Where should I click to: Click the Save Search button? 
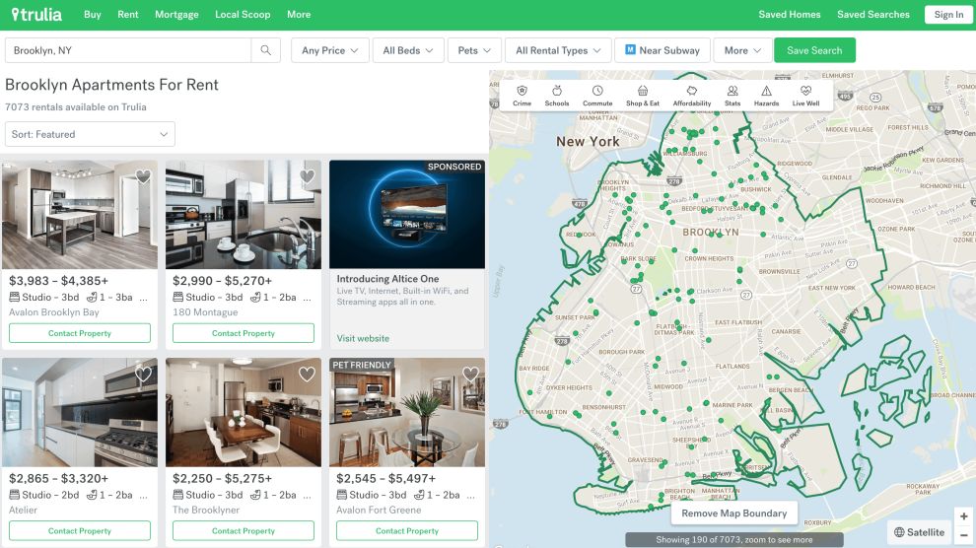[814, 50]
